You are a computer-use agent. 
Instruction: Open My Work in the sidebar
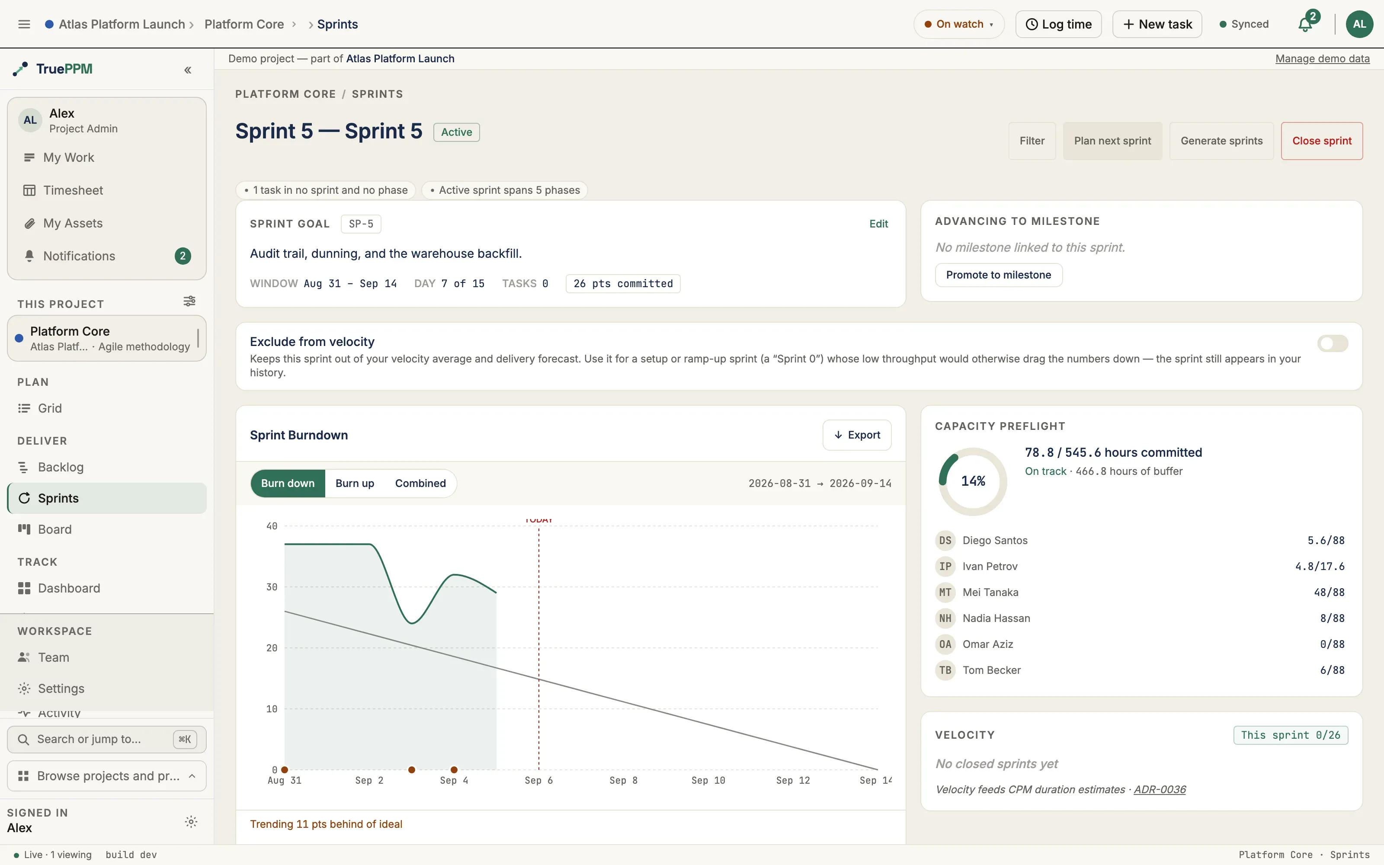107,157
